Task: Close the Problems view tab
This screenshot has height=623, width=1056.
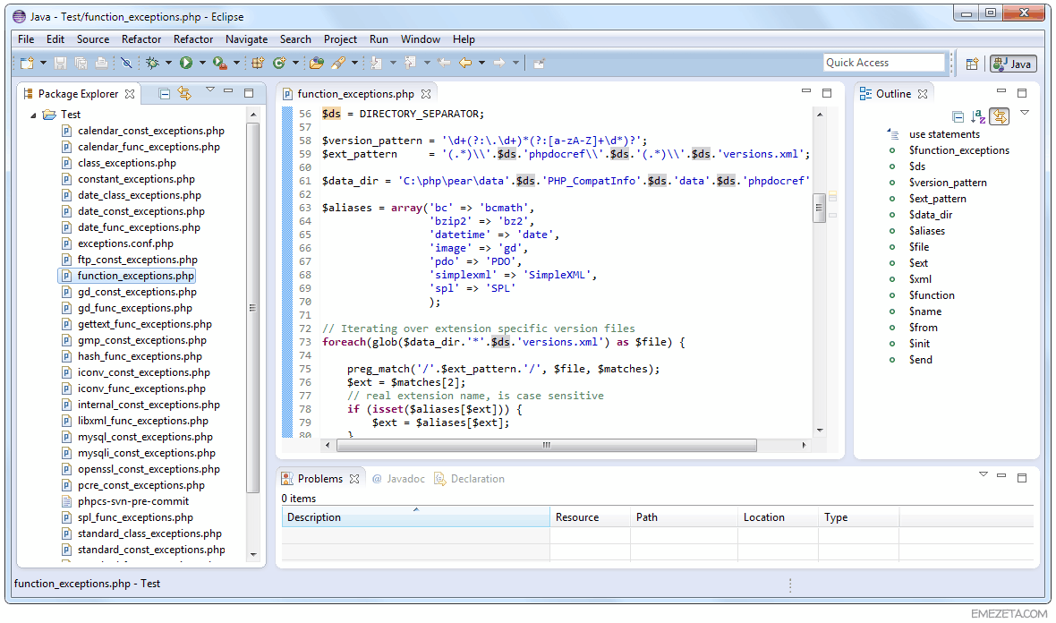Action: (354, 479)
